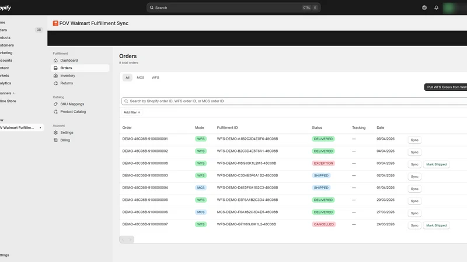Screen dimensions: 467x262
Task: Click the orders badge showing 38
Action: [39, 30]
